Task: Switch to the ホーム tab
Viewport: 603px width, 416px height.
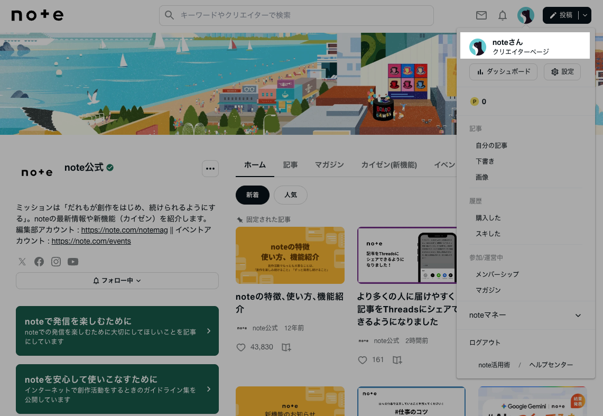Action: click(255, 165)
